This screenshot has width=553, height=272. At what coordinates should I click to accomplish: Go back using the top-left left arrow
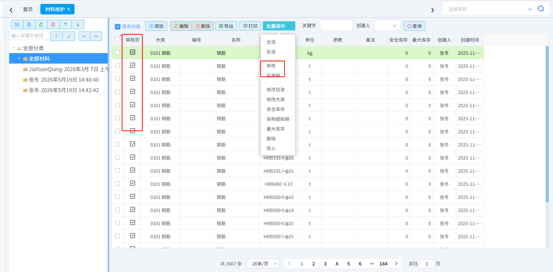[x=11, y=10]
